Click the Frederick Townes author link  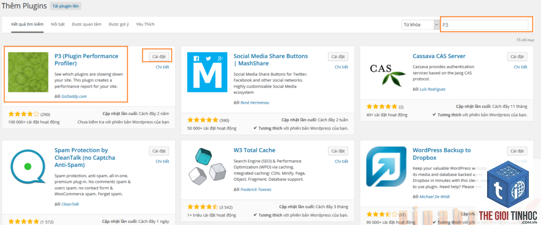[x=256, y=190]
